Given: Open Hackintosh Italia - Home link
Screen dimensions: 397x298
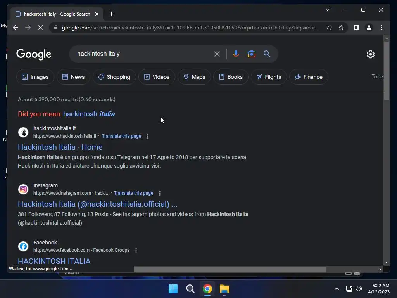Looking at the screenshot, I should point(60,147).
